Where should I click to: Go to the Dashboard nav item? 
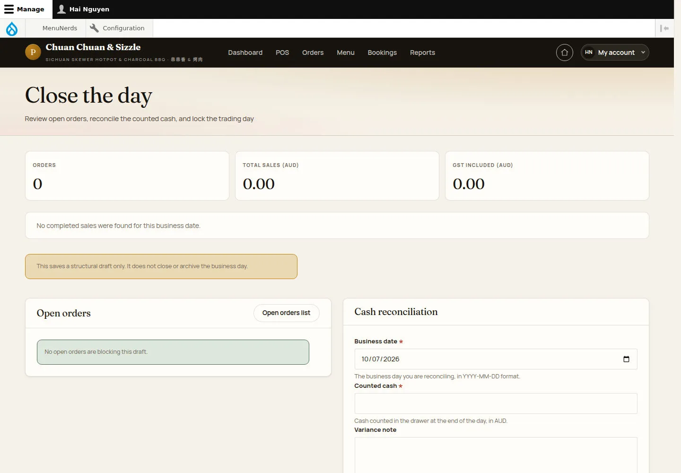[x=245, y=53]
